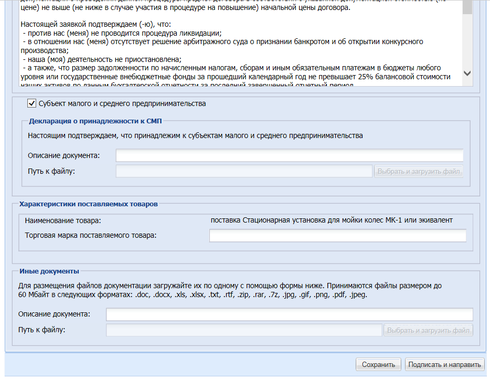Focus Описание документа field in the СМП declaration section
This screenshot has width=490, height=379.
click(289, 155)
